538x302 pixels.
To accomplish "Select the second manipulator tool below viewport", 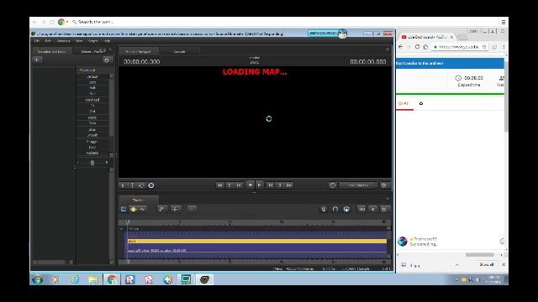I will tap(132, 185).
